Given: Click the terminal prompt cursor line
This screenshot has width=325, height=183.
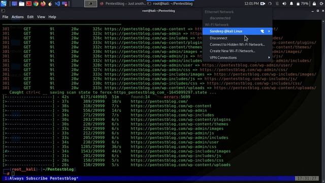Looking at the screenshot, I should coord(13,173).
